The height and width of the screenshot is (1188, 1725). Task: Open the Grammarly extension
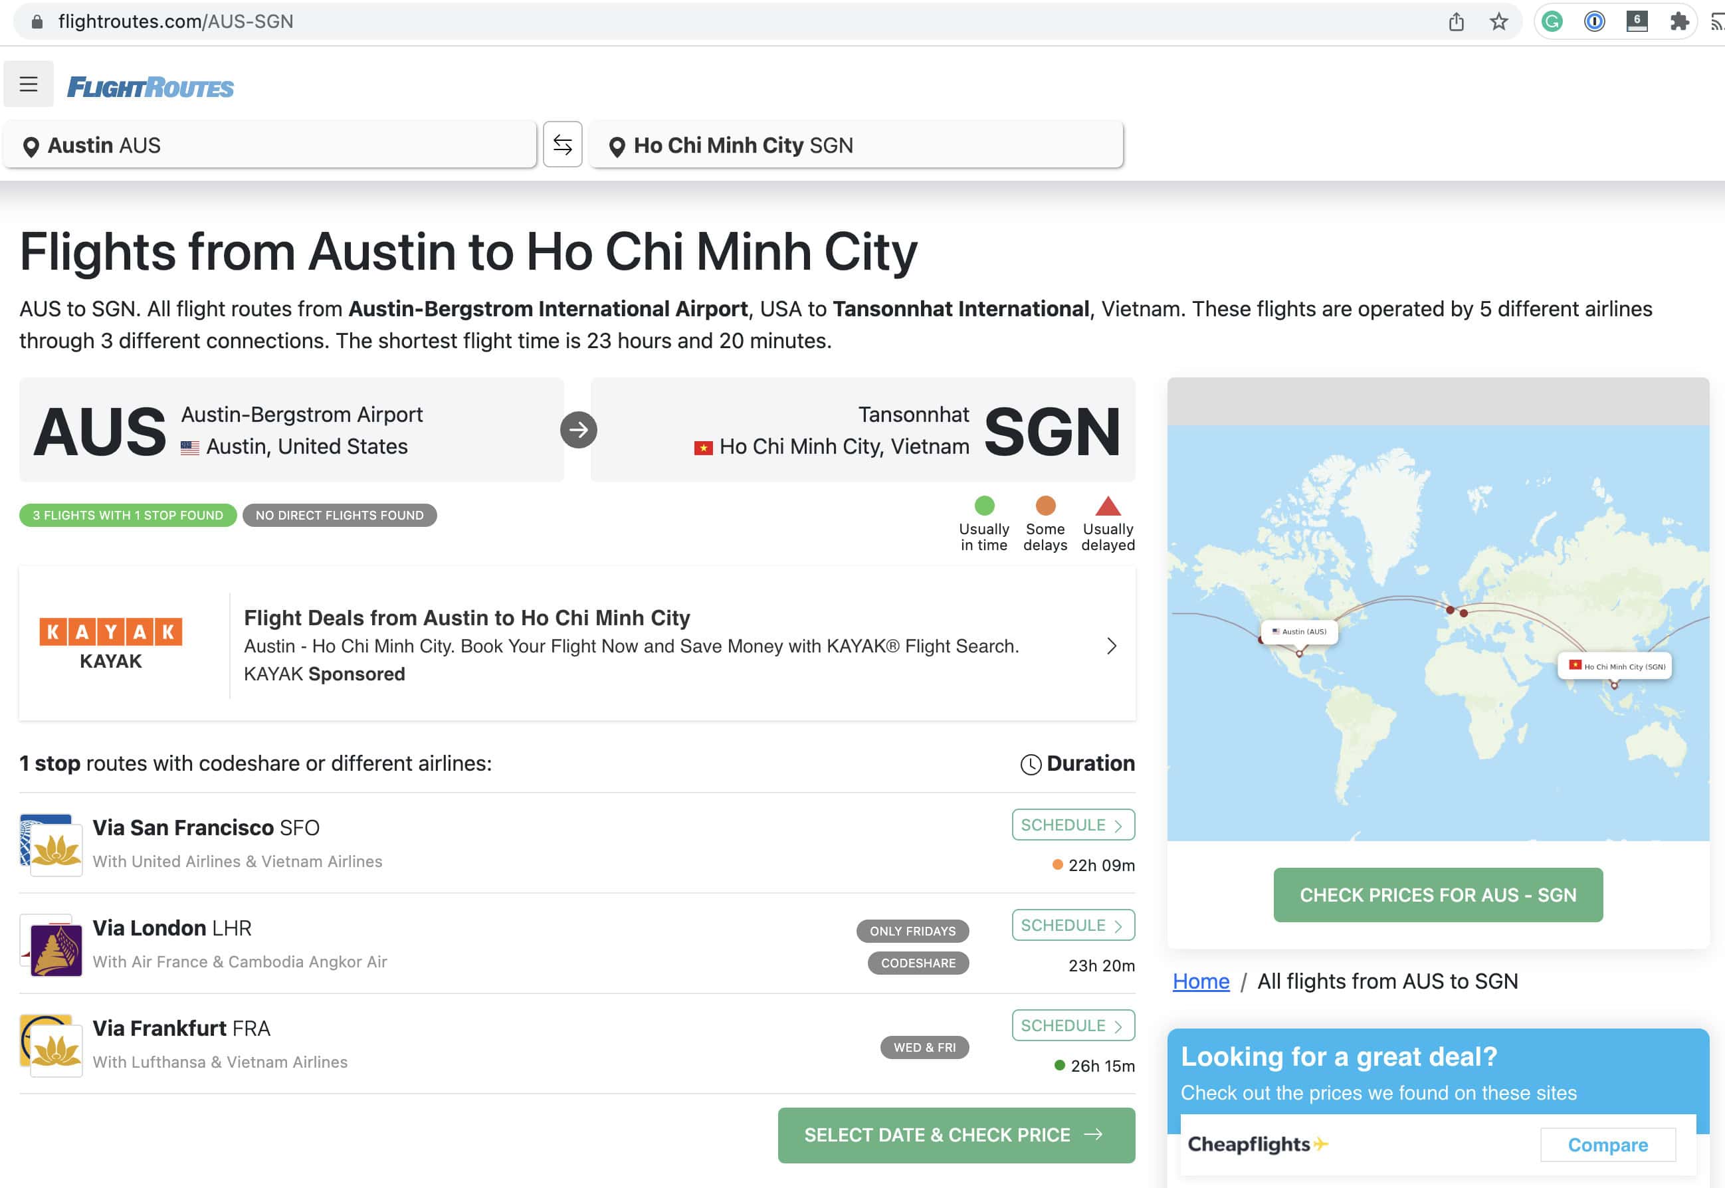1552,21
